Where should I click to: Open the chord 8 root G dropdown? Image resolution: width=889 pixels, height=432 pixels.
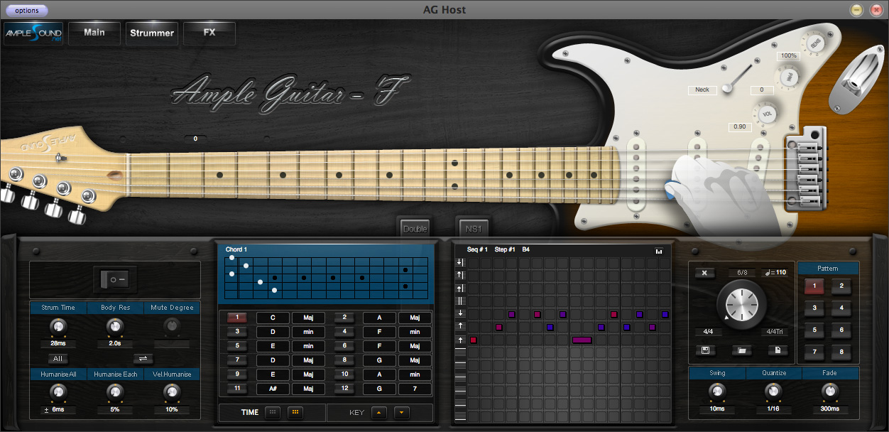pyautogui.click(x=379, y=360)
